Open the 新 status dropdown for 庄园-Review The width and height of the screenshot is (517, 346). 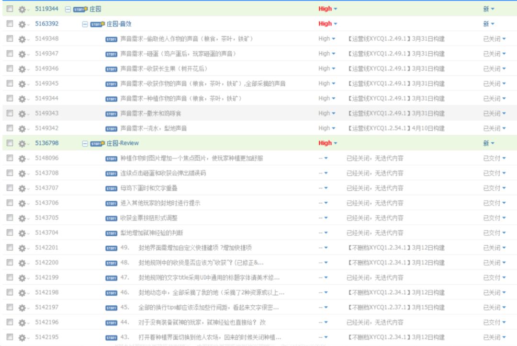click(x=489, y=143)
